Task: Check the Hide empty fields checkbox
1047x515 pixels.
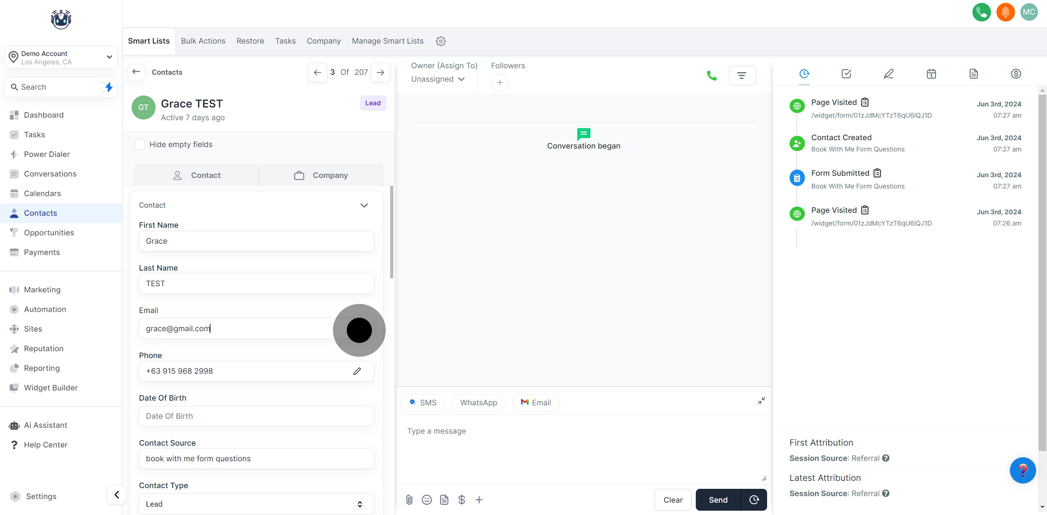Action: pos(139,145)
